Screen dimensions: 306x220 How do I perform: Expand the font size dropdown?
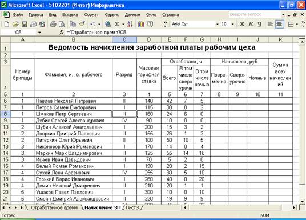pos(232,24)
